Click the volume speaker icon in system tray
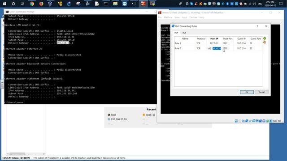 point(254,4)
